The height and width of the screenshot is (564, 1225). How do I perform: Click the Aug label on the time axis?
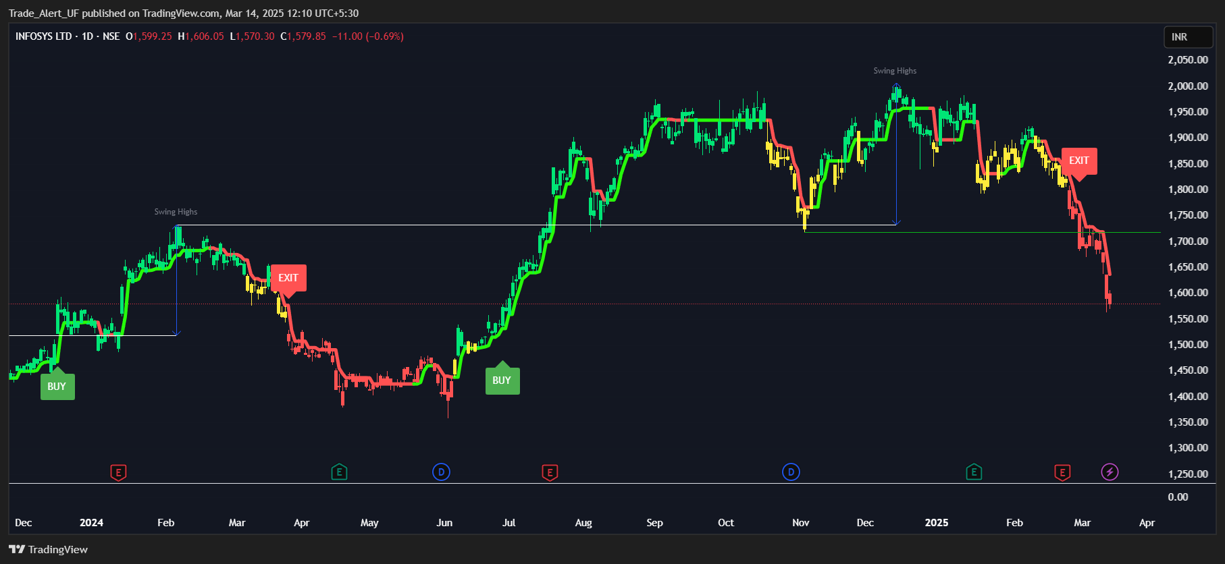pyautogui.click(x=583, y=523)
